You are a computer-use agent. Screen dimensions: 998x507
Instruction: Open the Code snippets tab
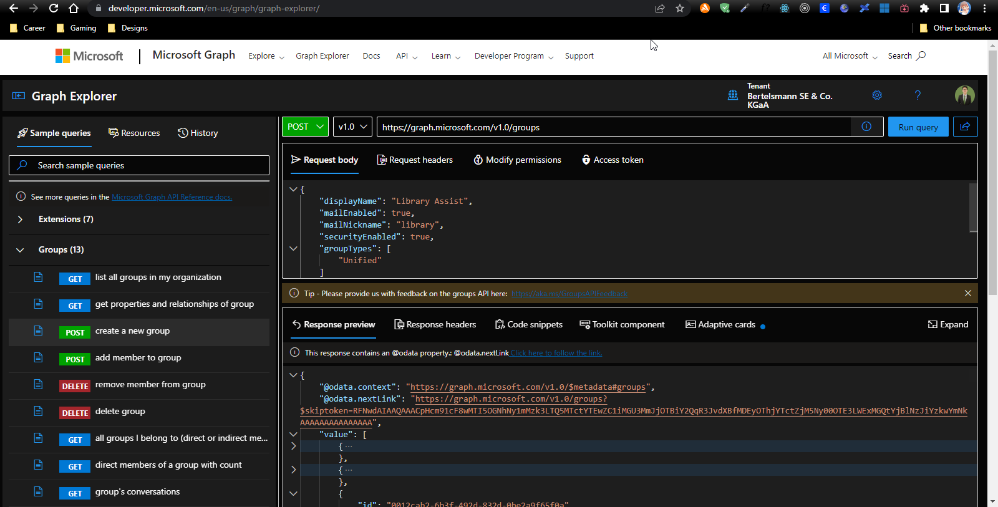click(x=528, y=325)
